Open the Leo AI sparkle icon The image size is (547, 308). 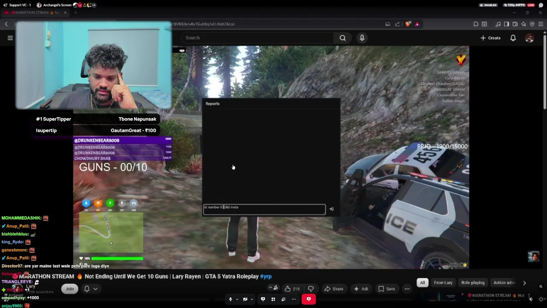pyautogui.click(x=523, y=24)
